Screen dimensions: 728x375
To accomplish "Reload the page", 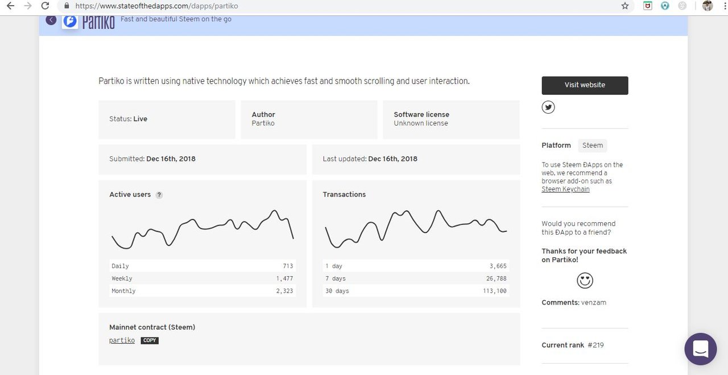I will tap(45, 6).
